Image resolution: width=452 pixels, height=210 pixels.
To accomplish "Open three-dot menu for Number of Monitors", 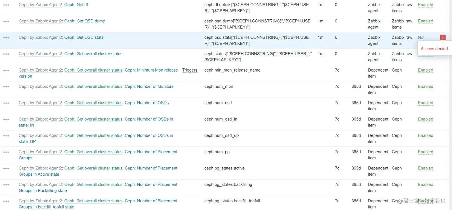I will coord(6,87).
